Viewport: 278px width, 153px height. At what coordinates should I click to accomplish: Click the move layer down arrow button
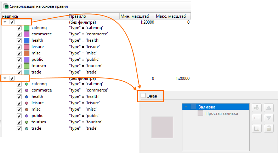pyautogui.click(x=269, y=118)
